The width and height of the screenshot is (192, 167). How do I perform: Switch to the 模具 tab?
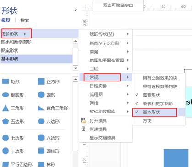(5, 20)
